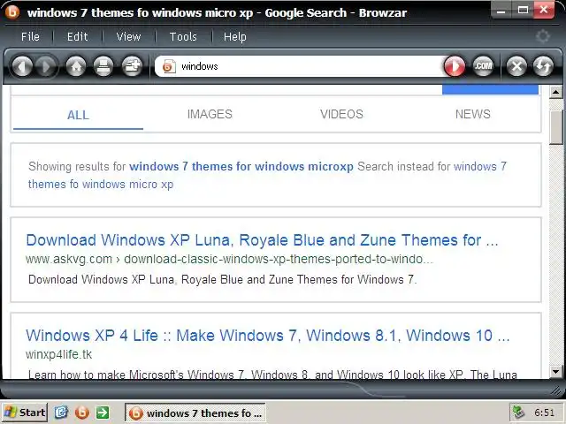Switch to the NEWS tab
Viewport: 566px width, 424px height.
[x=473, y=114]
